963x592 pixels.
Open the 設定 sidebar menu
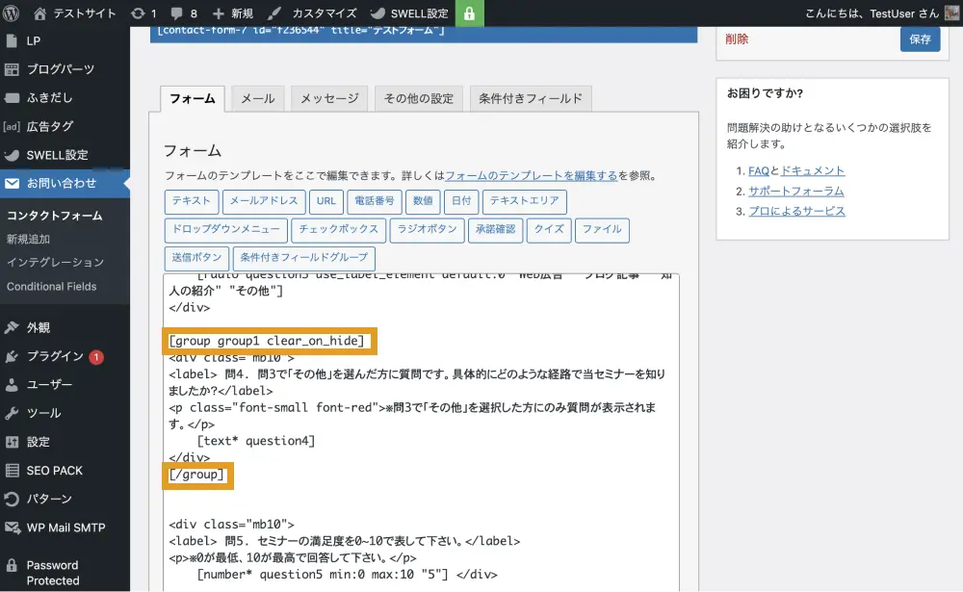tap(39, 442)
